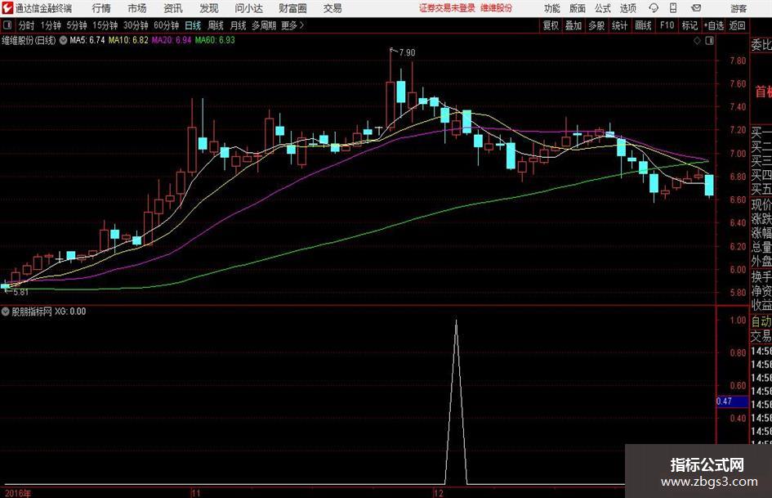Select the 日线 daily period
The image size is (772, 498).
193,25
